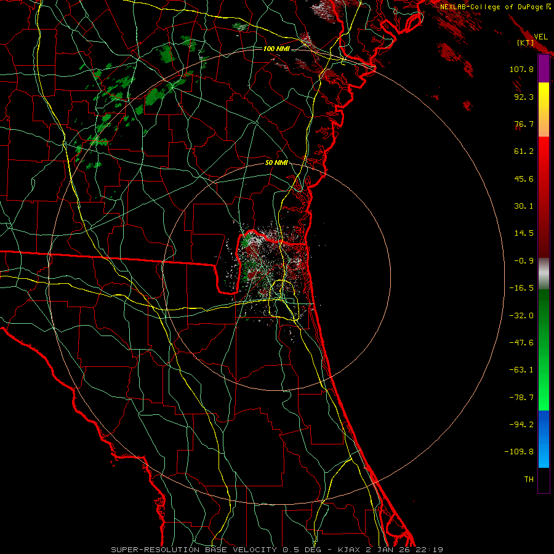
Task: Click the 45.6 velocity scale value
Action: (524, 179)
